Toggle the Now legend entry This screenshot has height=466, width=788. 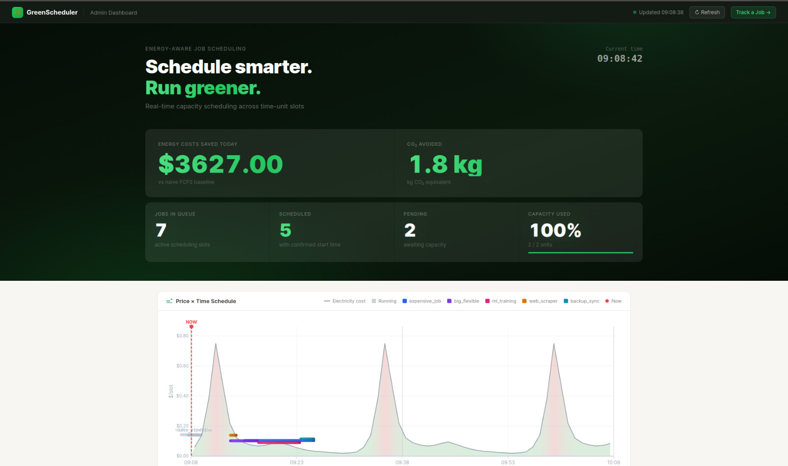click(x=613, y=301)
